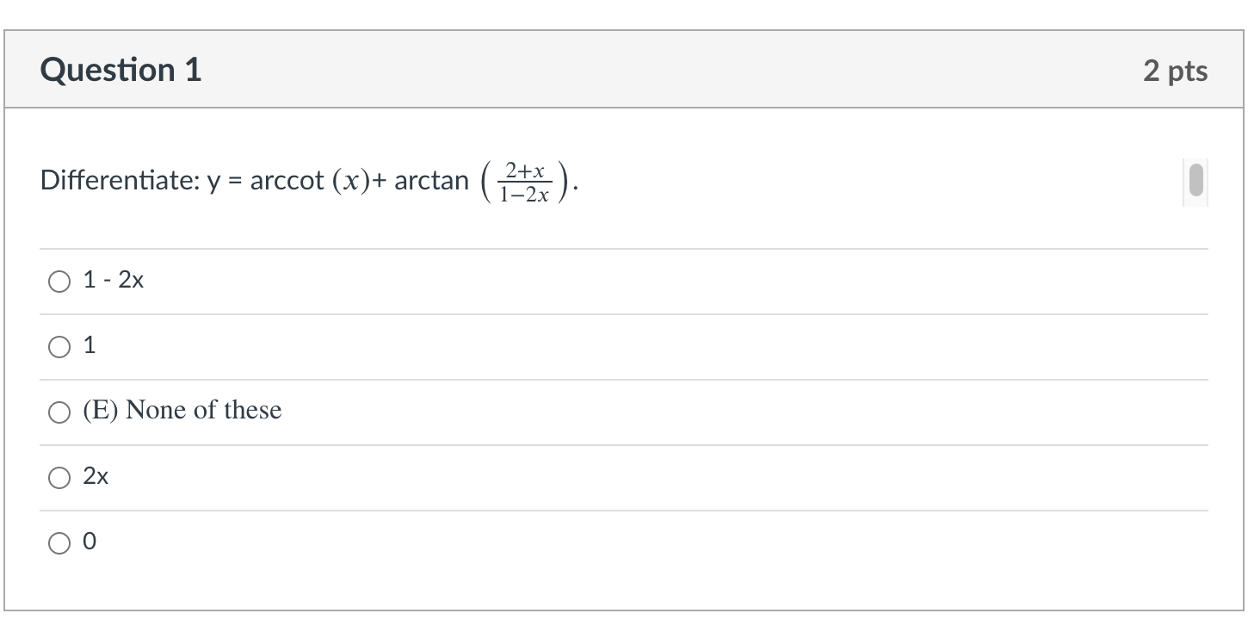Image resolution: width=1248 pixels, height=632 pixels.
Task: Select the radio button for answer 0
Action: (59, 543)
